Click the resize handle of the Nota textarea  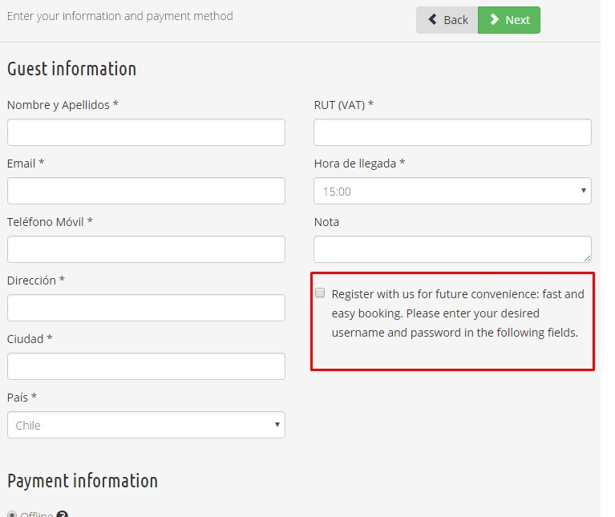587,258
